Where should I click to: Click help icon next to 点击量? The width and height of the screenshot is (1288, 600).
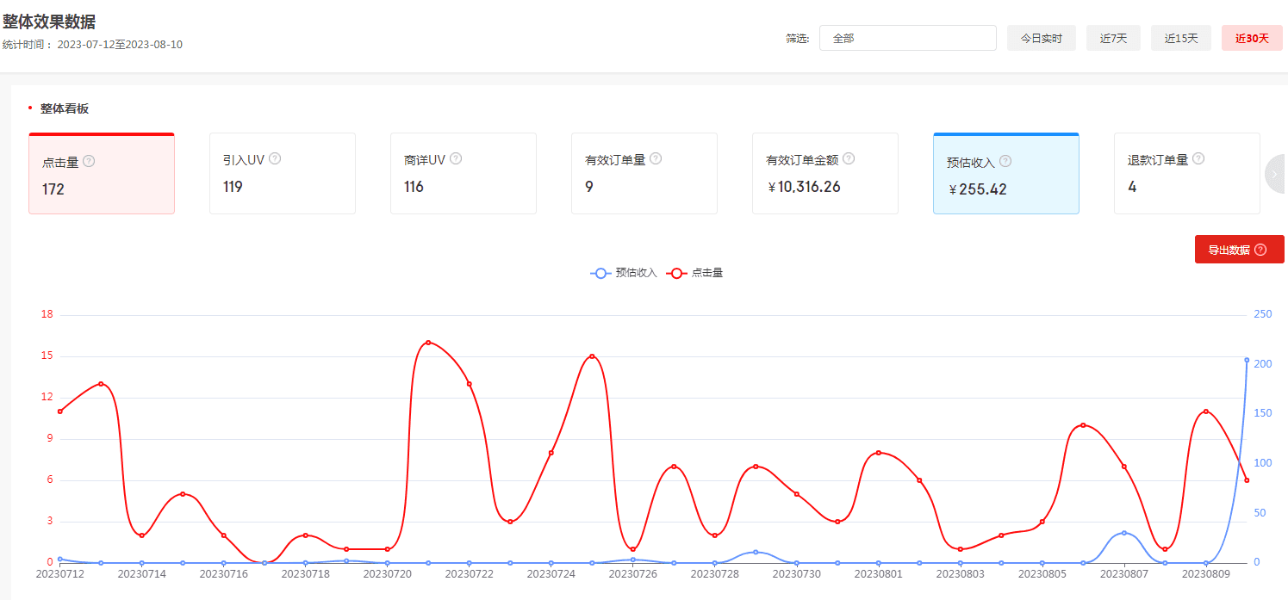(x=89, y=161)
